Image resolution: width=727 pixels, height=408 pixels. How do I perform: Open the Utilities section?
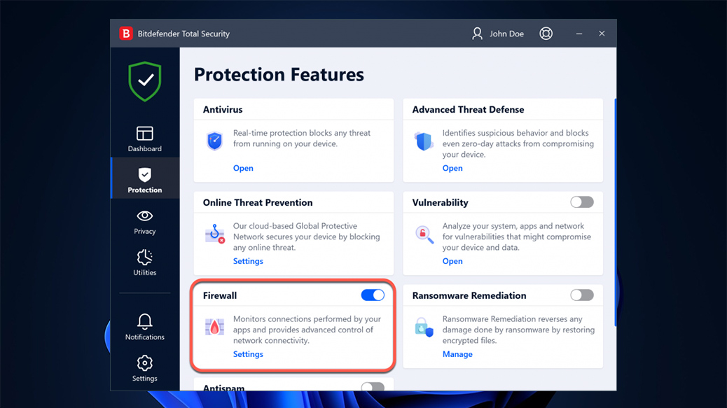[x=145, y=262]
